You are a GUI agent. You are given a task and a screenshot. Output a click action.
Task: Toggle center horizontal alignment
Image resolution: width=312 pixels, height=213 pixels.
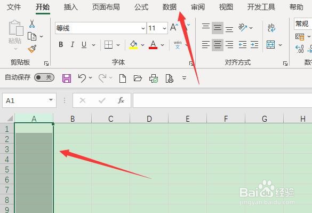[218, 45]
